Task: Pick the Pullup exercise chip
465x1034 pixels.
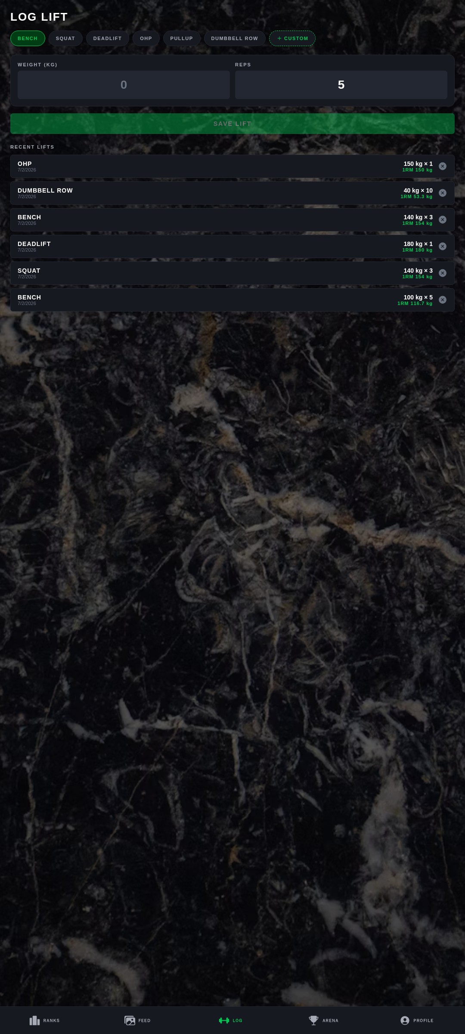Action: click(x=182, y=38)
